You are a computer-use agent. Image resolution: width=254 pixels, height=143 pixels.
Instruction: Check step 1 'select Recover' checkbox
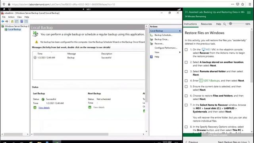[x=186, y=50]
